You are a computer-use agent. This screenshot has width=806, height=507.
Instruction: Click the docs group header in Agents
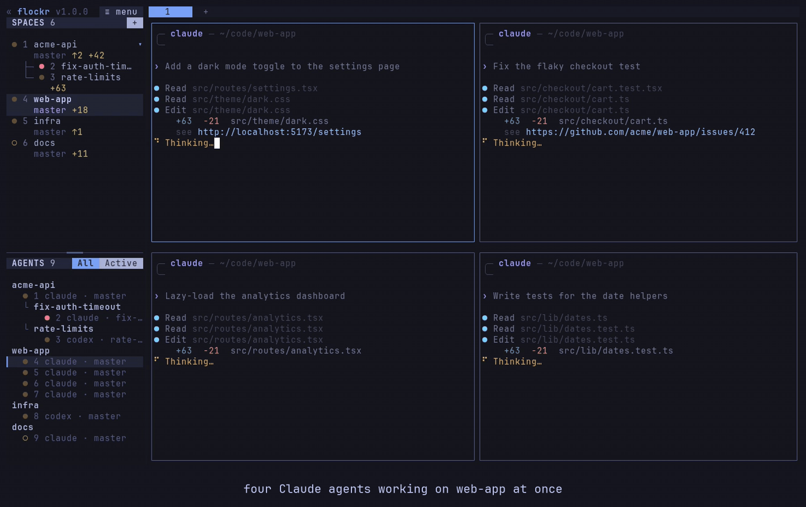[x=23, y=428]
